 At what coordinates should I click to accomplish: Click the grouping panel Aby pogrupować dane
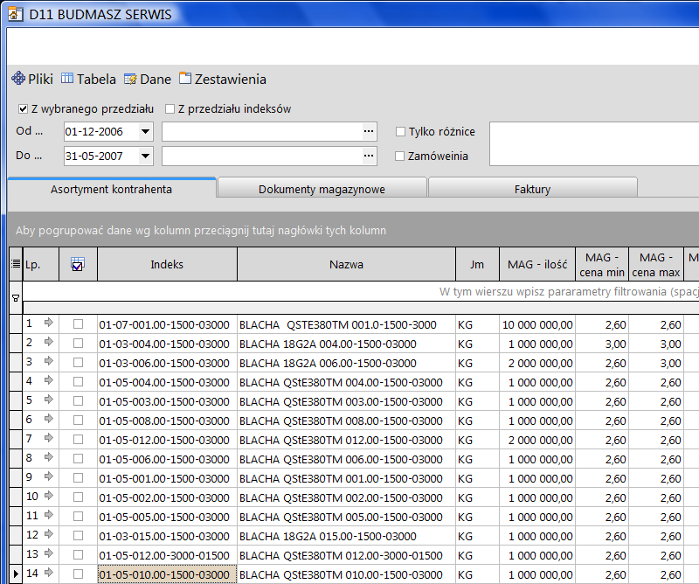(x=354, y=230)
